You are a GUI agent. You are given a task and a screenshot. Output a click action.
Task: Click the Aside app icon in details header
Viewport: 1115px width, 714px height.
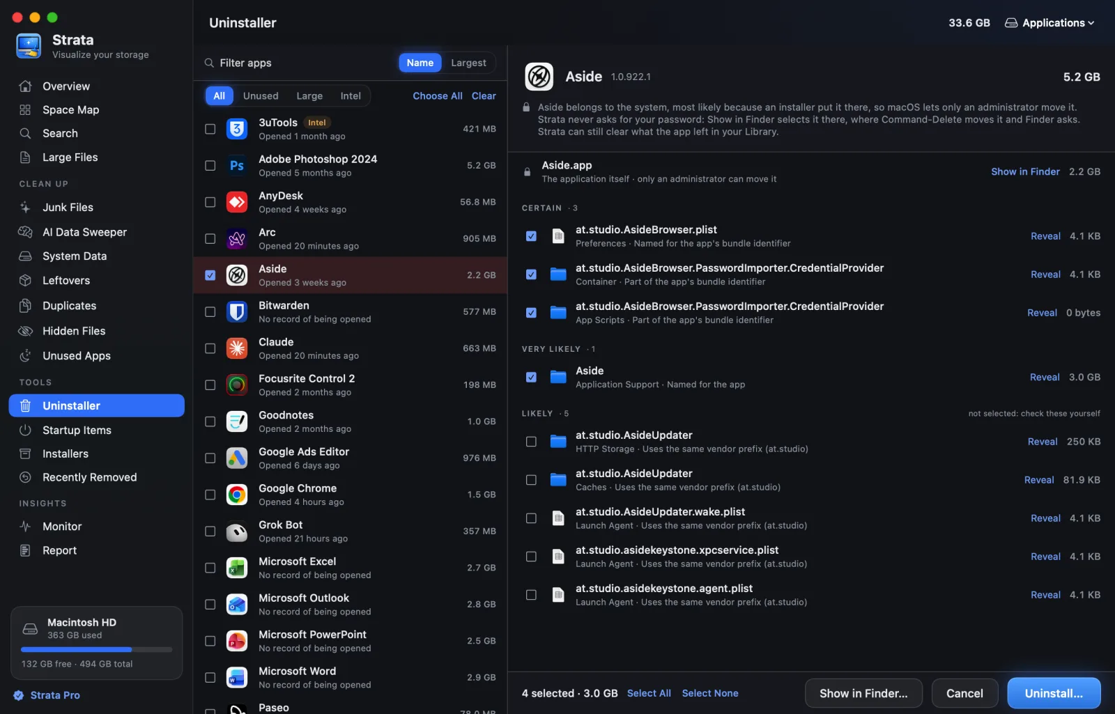tap(539, 77)
